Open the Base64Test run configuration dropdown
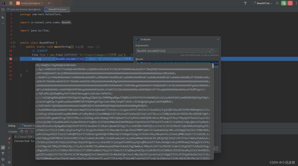The width and height of the screenshot is (298, 166). [263, 3]
